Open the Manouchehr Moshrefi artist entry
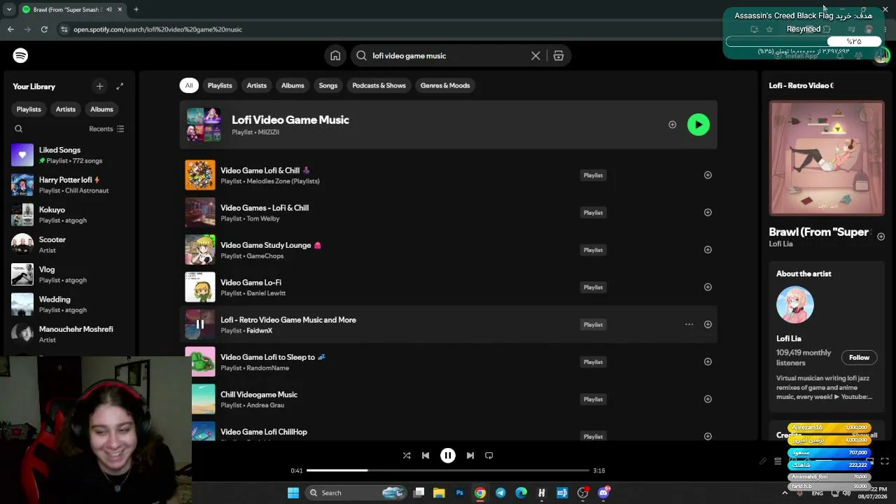Image resolution: width=896 pixels, height=504 pixels. click(69, 334)
